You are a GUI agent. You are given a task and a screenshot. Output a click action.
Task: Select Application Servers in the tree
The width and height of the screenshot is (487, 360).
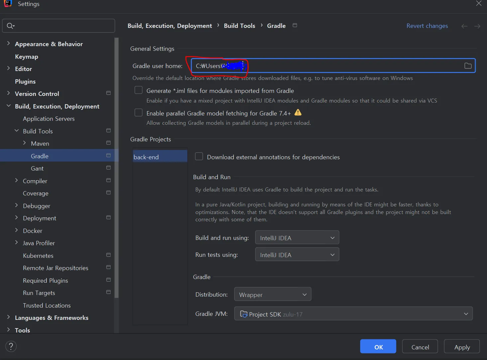pos(49,119)
